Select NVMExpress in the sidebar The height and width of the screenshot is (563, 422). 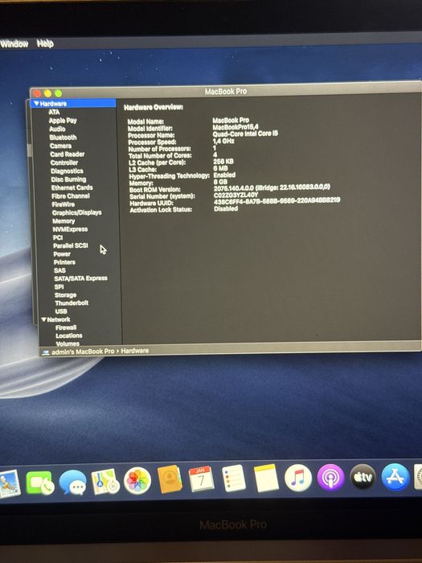(71, 229)
